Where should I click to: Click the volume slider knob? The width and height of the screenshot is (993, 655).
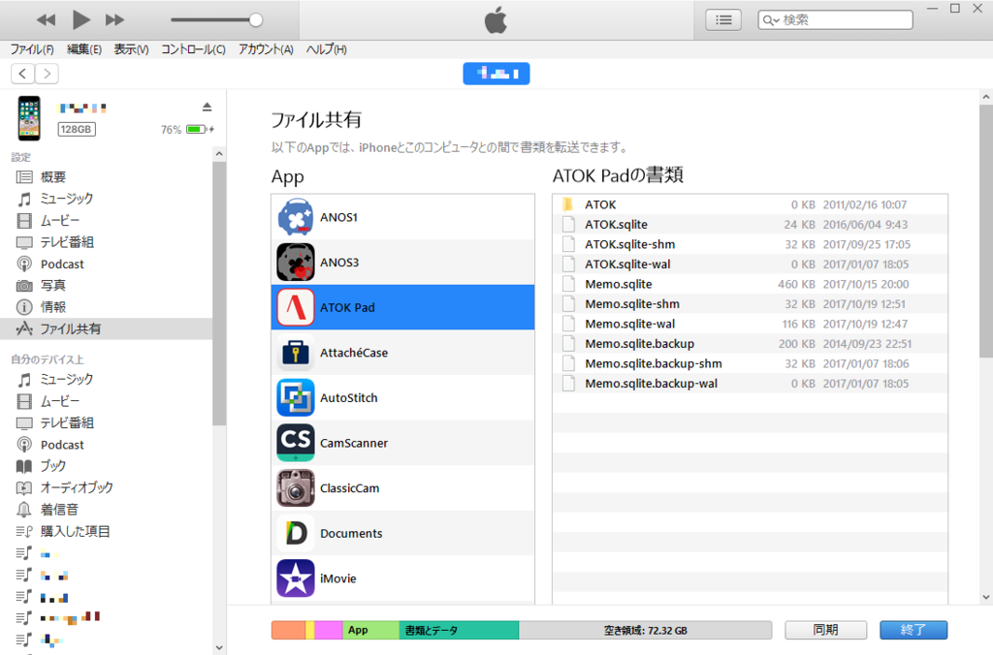point(256,20)
